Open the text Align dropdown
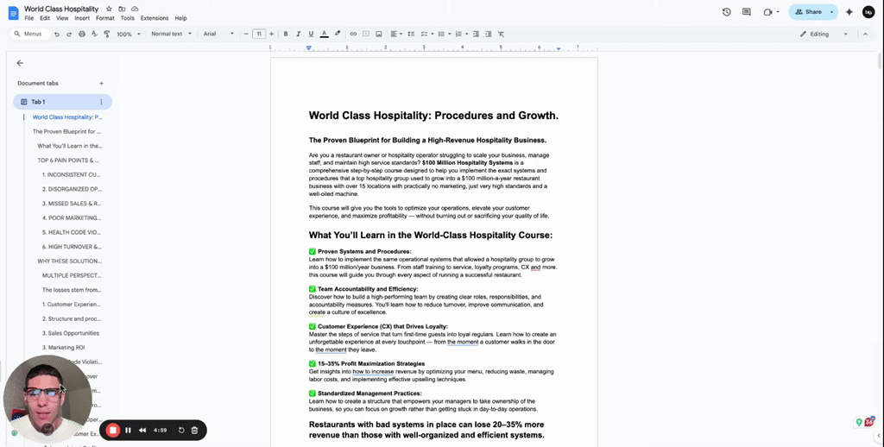Viewport: 884px width, 447px height. [395, 34]
